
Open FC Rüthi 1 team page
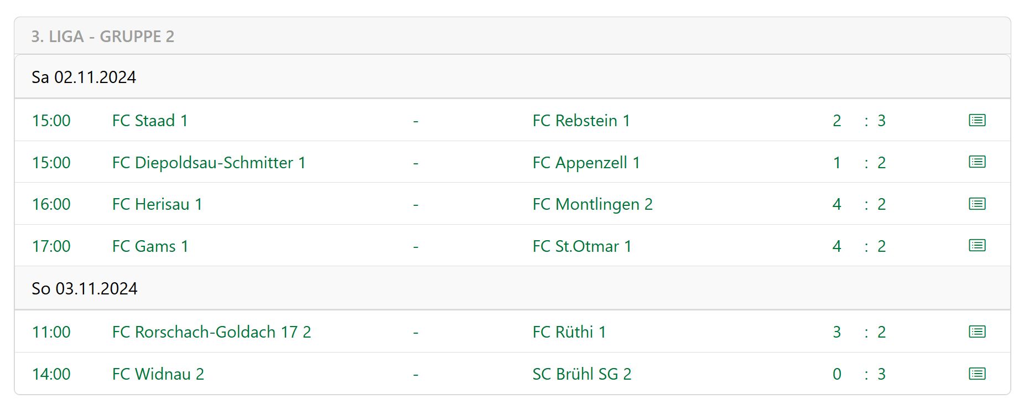coord(569,332)
